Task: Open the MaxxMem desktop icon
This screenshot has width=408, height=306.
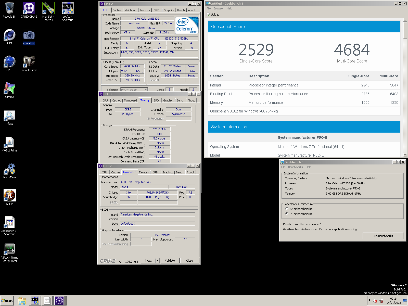Action: (x=9, y=171)
